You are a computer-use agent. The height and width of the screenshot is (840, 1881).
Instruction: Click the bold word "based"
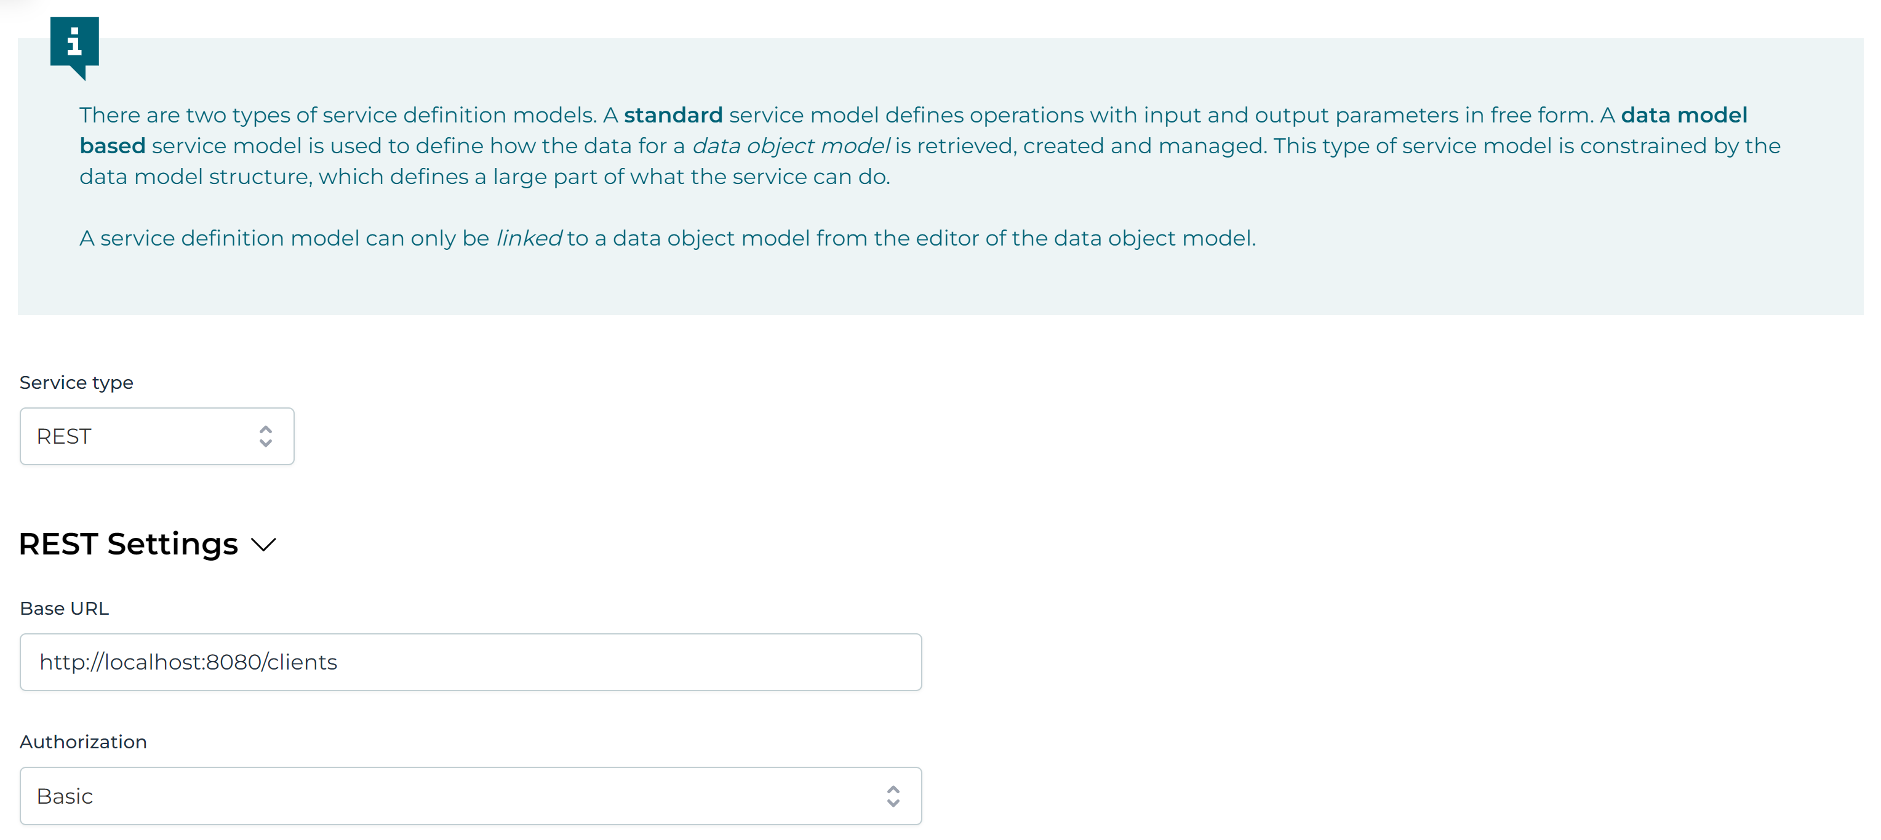click(113, 146)
